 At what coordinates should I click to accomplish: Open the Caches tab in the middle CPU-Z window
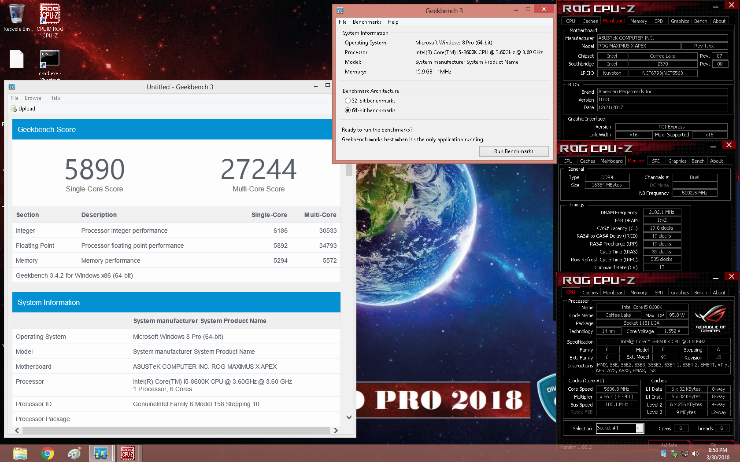pos(587,161)
